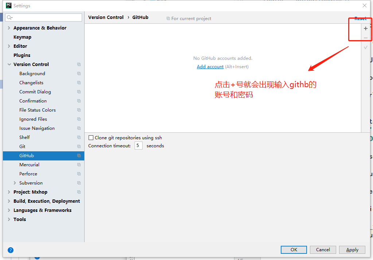Click project-level icon beside GitHub row
Screen dimensions: 373x260
pos(79,156)
